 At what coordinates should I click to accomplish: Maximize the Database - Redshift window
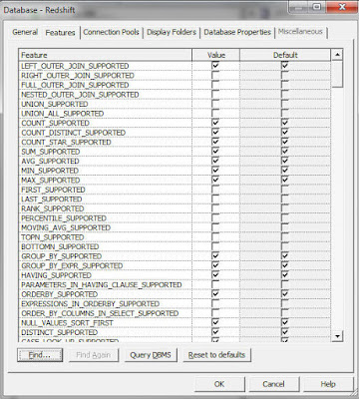click(x=317, y=7)
